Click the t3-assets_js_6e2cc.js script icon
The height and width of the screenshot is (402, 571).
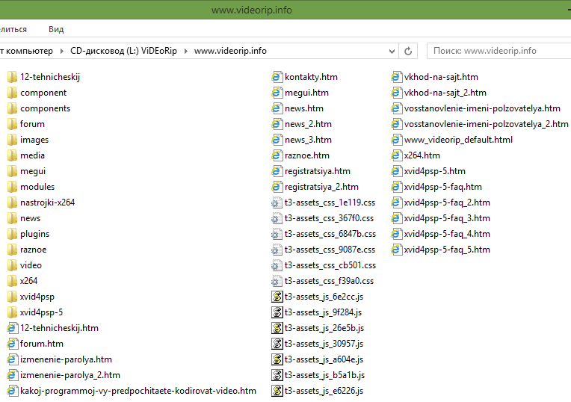[x=277, y=297]
